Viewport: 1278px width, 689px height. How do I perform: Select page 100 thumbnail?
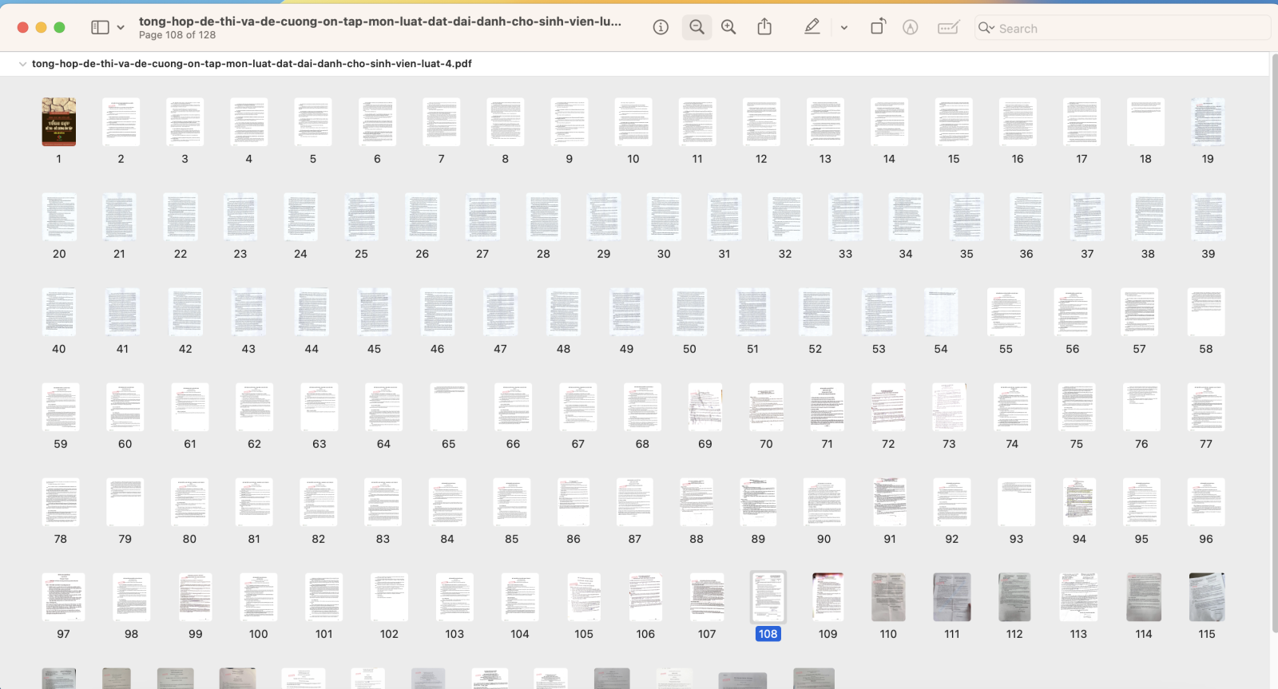tap(259, 596)
